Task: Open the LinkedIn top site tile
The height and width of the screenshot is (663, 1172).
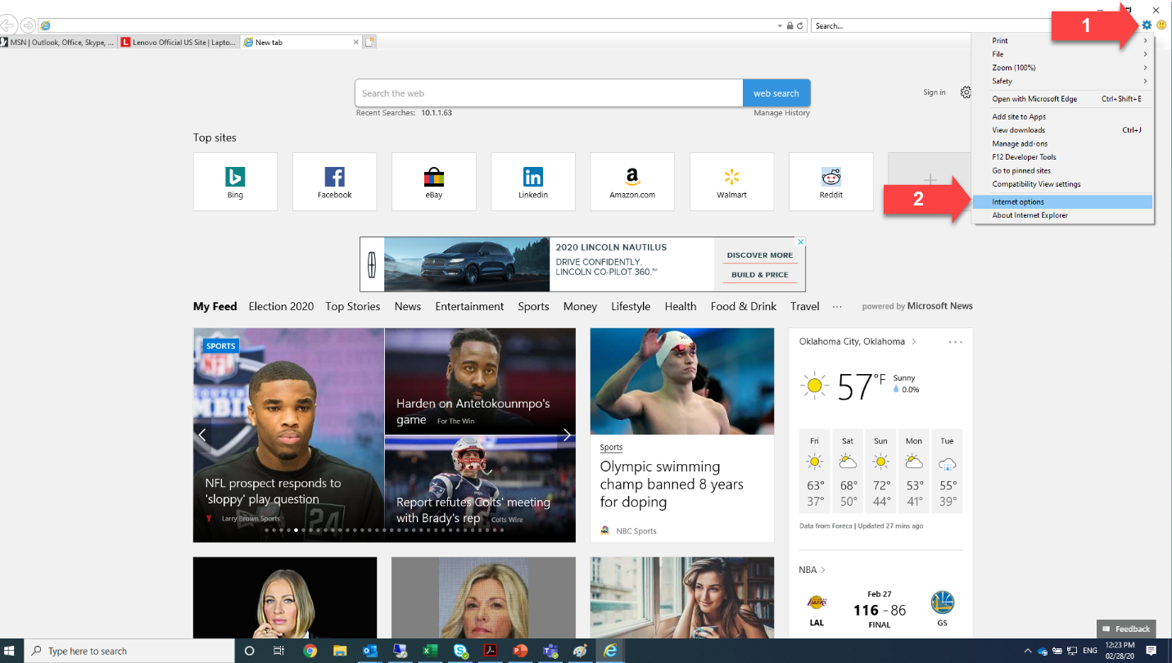Action: [x=533, y=182]
